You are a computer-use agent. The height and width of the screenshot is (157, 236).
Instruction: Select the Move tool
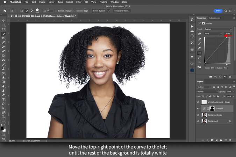3,21
